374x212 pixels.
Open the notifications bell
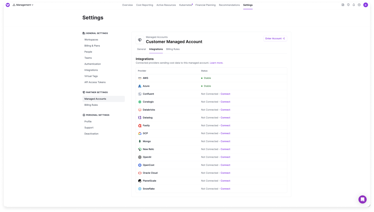point(354,5)
